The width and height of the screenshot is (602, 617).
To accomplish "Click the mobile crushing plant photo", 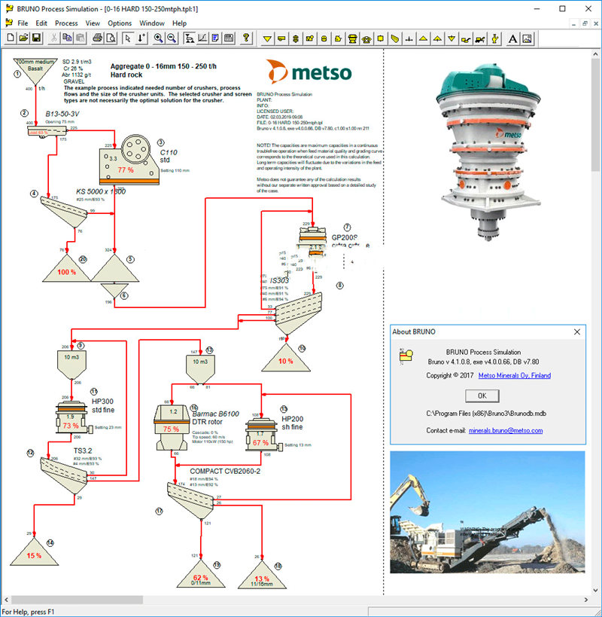I will [488, 512].
